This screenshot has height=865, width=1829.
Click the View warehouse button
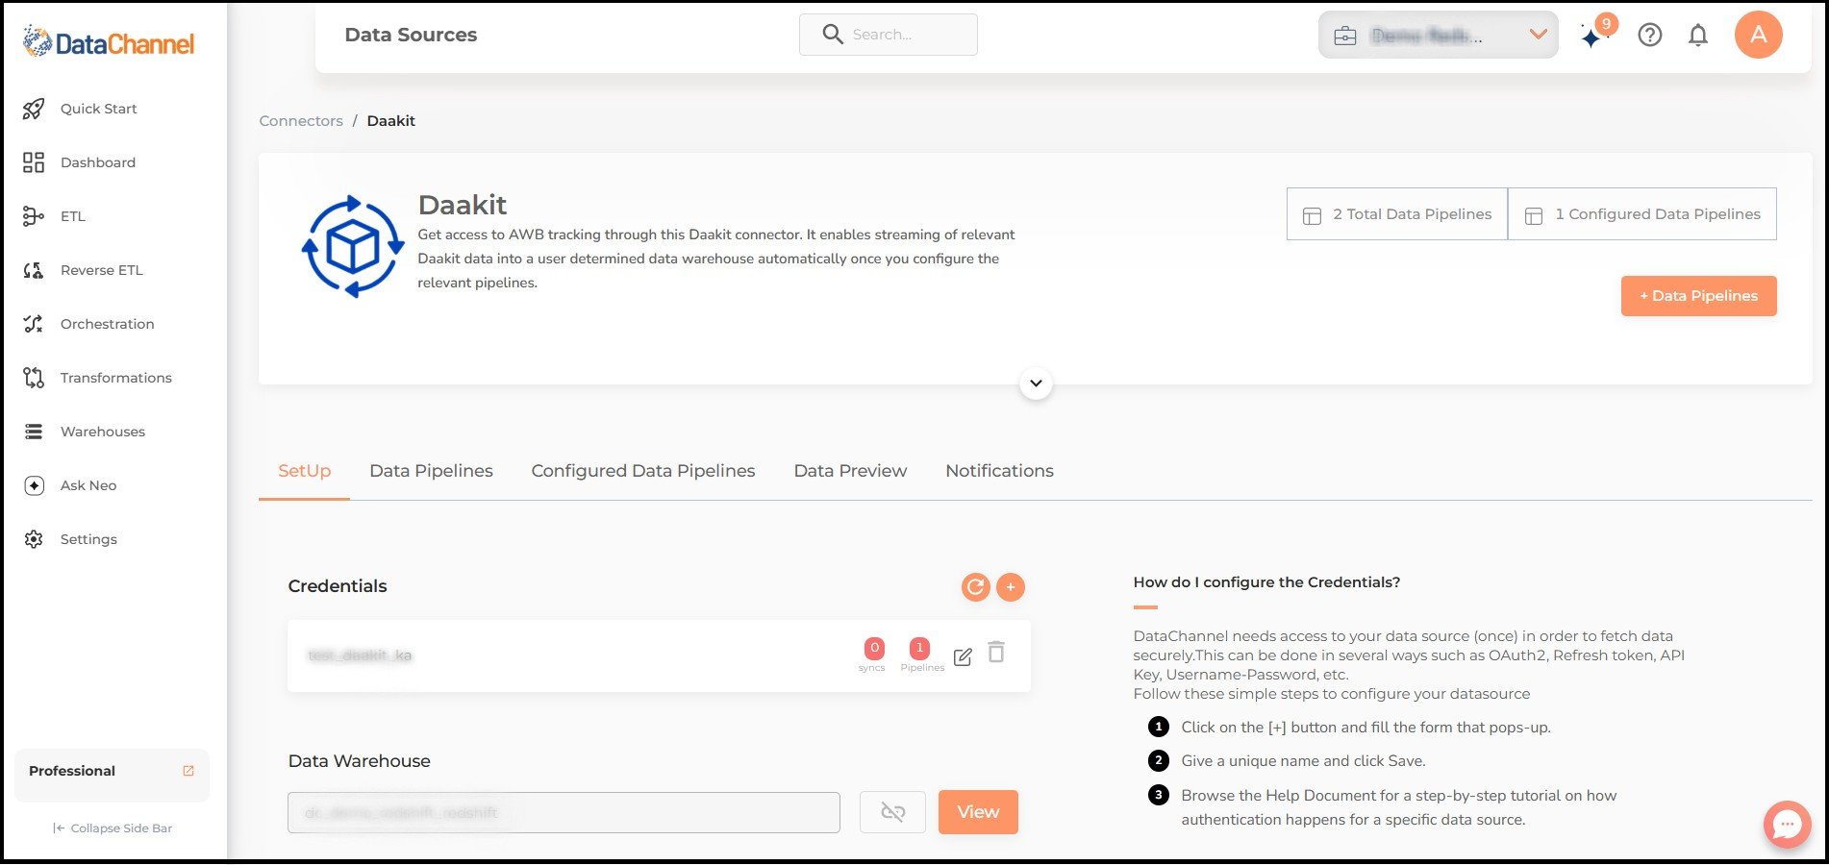[x=978, y=812]
